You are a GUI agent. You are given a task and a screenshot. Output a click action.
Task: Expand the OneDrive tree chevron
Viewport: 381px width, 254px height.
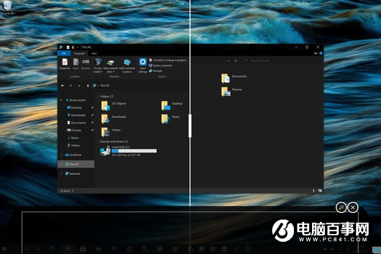tap(61, 155)
